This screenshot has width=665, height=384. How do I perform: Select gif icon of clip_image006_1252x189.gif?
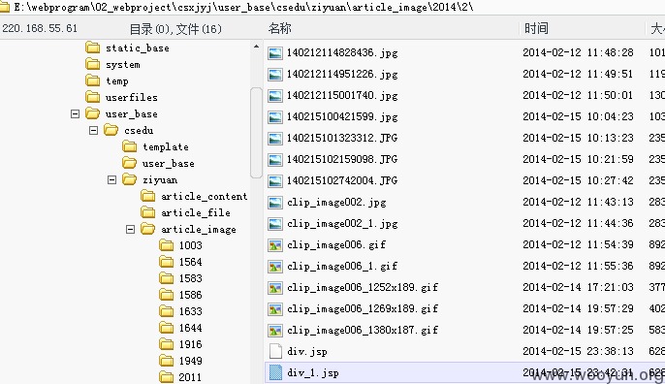pos(275,288)
